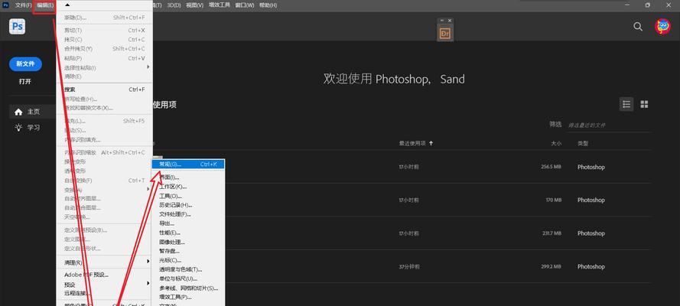Image resolution: width=680 pixels, height=306 pixels.
Task: Choose 填充(L)... Shift+F5 entry
Action: click(104, 121)
